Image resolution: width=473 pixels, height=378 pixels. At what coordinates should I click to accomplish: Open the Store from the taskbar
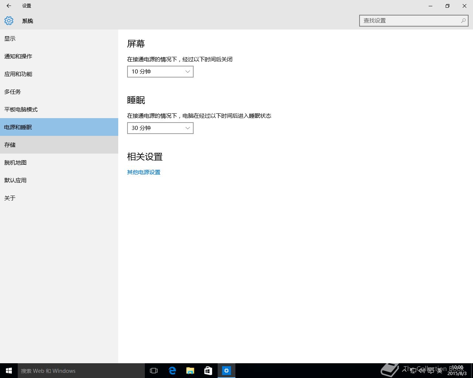[208, 371]
